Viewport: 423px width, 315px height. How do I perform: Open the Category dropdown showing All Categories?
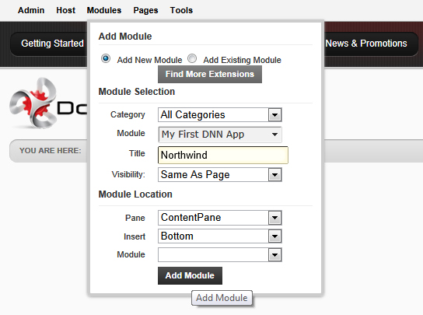(x=220, y=114)
